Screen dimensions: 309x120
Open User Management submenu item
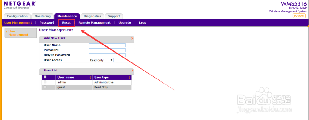point(18,23)
